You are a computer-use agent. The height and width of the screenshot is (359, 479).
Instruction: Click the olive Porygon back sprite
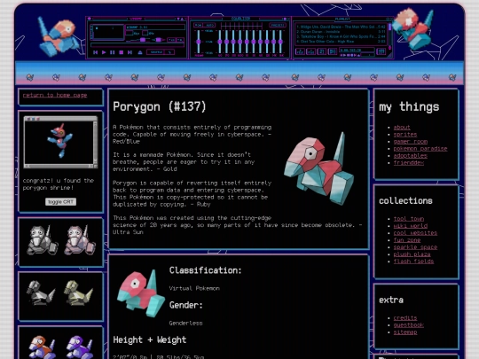(x=79, y=293)
